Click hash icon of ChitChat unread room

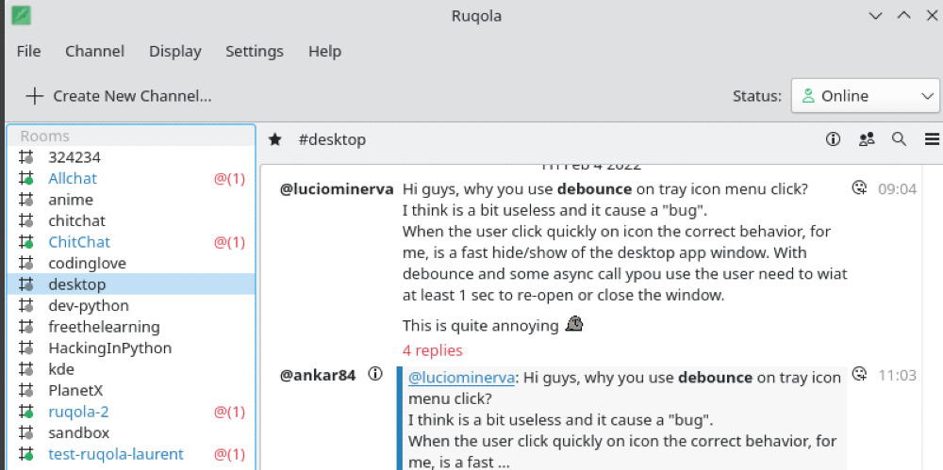pos(25,242)
